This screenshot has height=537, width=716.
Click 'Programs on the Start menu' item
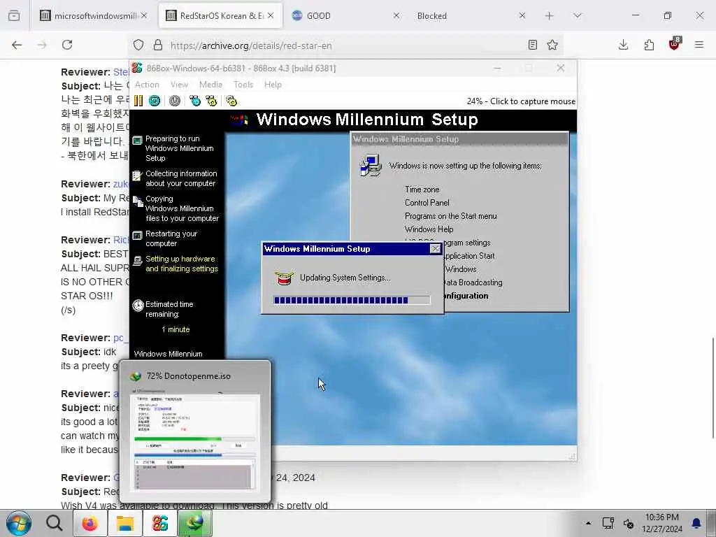pos(451,216)
